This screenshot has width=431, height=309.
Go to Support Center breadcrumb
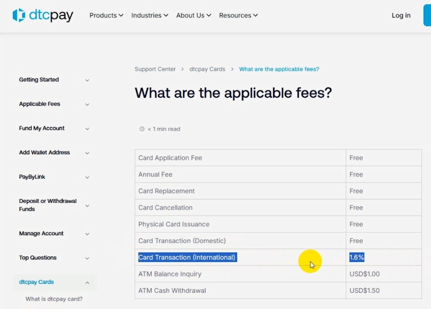[x=155, y=69]
